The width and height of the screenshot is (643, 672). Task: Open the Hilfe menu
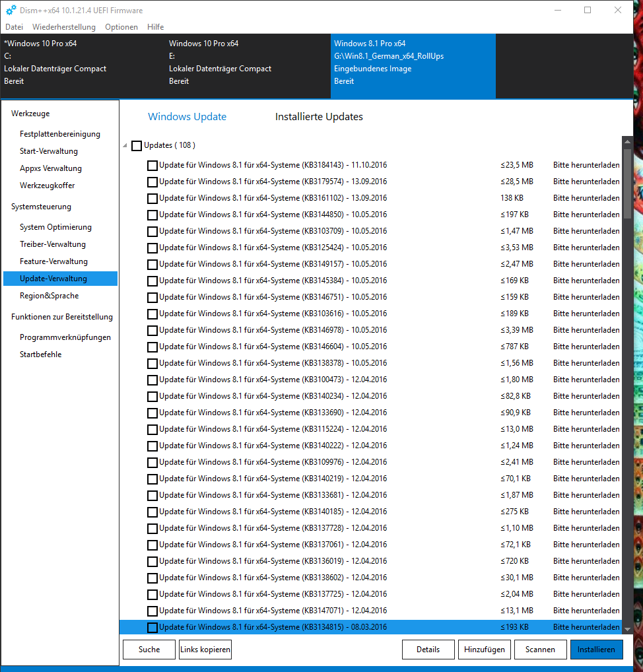[155, 27]
